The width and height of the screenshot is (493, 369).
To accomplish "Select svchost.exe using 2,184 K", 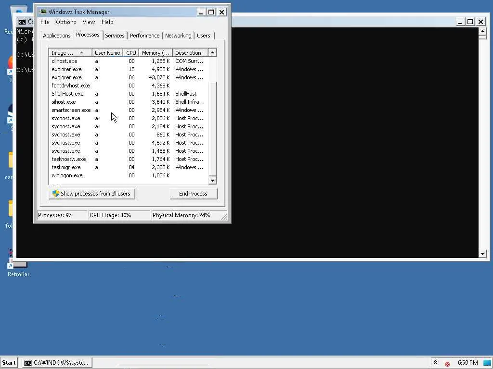I will click(x=129, y=126).
